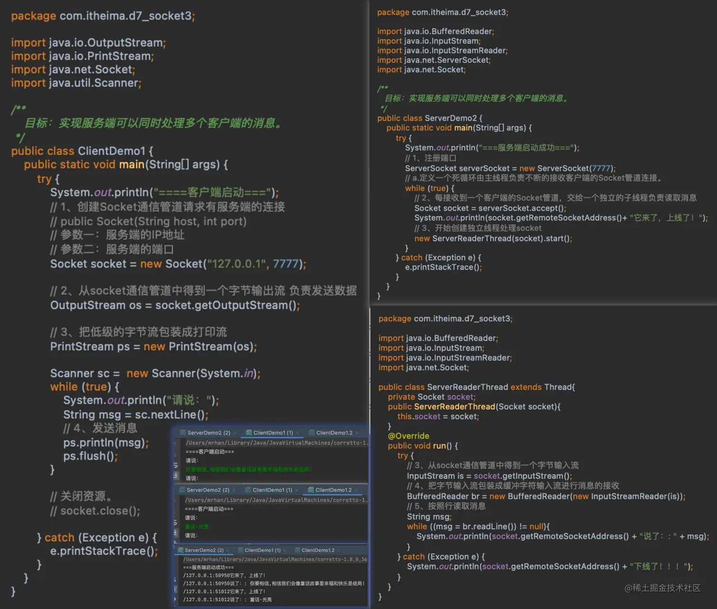Viewport: 717px width, 609px height.
Task: Switch to ClientDemo1.2 tab in bottom console
Action: [318, 550]
